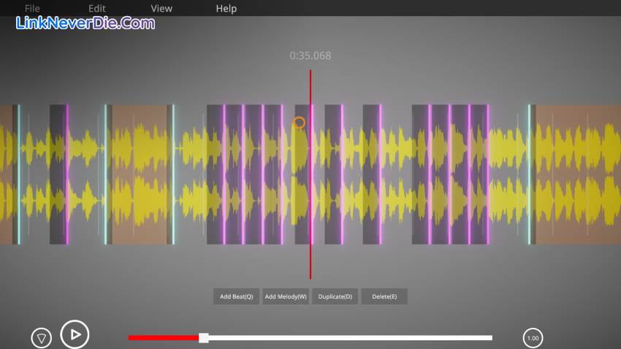Click the 1.00 playback speed circle

pyautogui.click(x=533, y=338)
